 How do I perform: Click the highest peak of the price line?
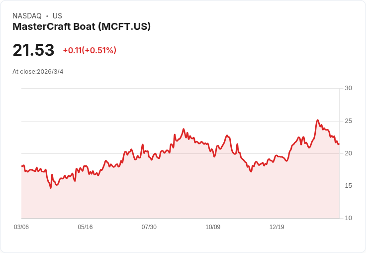317,120
